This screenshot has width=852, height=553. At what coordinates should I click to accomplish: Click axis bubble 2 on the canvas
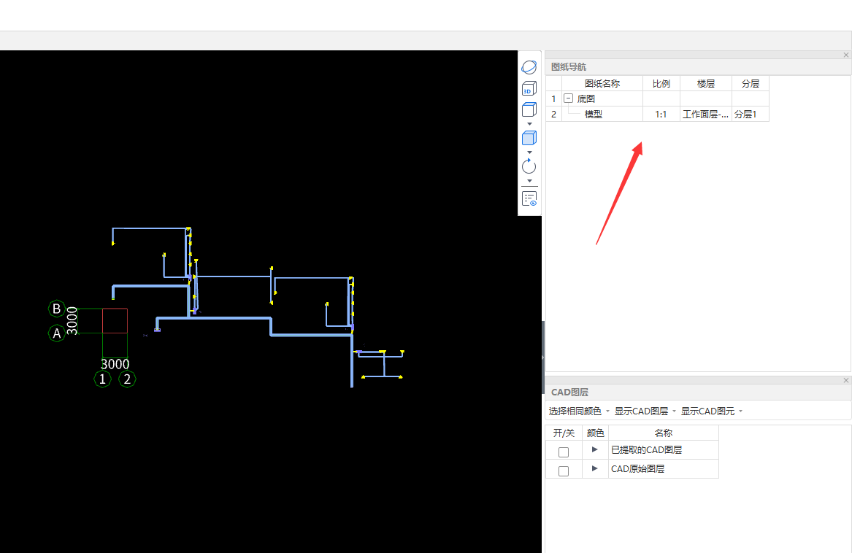127,379
